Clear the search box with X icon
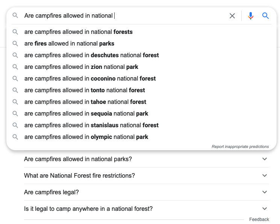The image size is (280, 224). 232,16
